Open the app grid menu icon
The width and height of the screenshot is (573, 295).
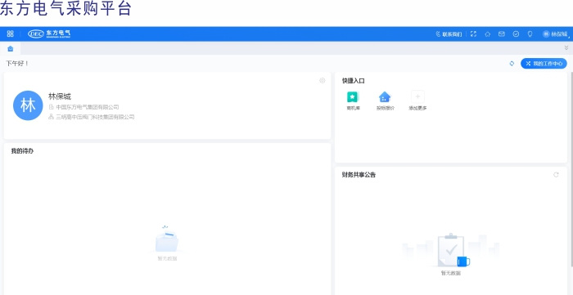click(x=10, y=34)
